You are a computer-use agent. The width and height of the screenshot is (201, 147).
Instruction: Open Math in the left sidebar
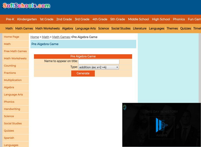coord(16,44)
